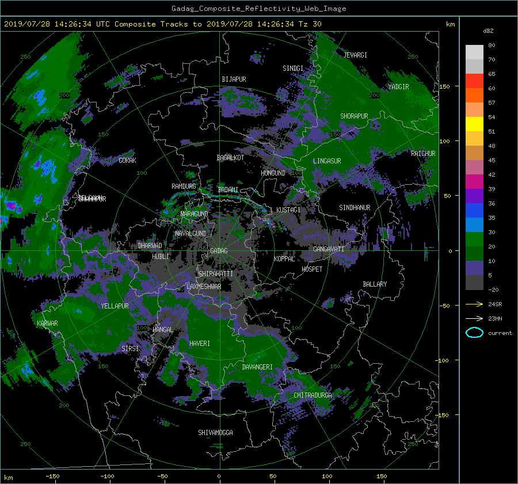The width and height of the screenshot is (518, 484).
Task: Click the HOSPET city label
Action: pos(312,269)
